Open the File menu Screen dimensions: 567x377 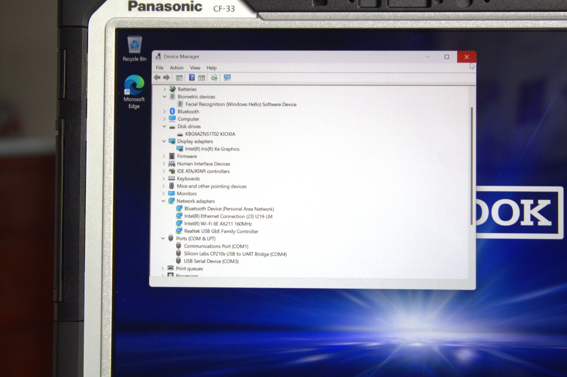click(160, 68)
